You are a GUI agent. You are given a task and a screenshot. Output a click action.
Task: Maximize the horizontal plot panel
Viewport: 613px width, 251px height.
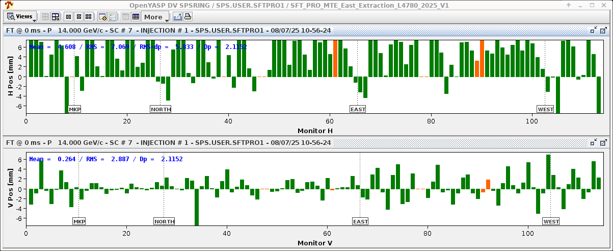[x=603, y=31]
